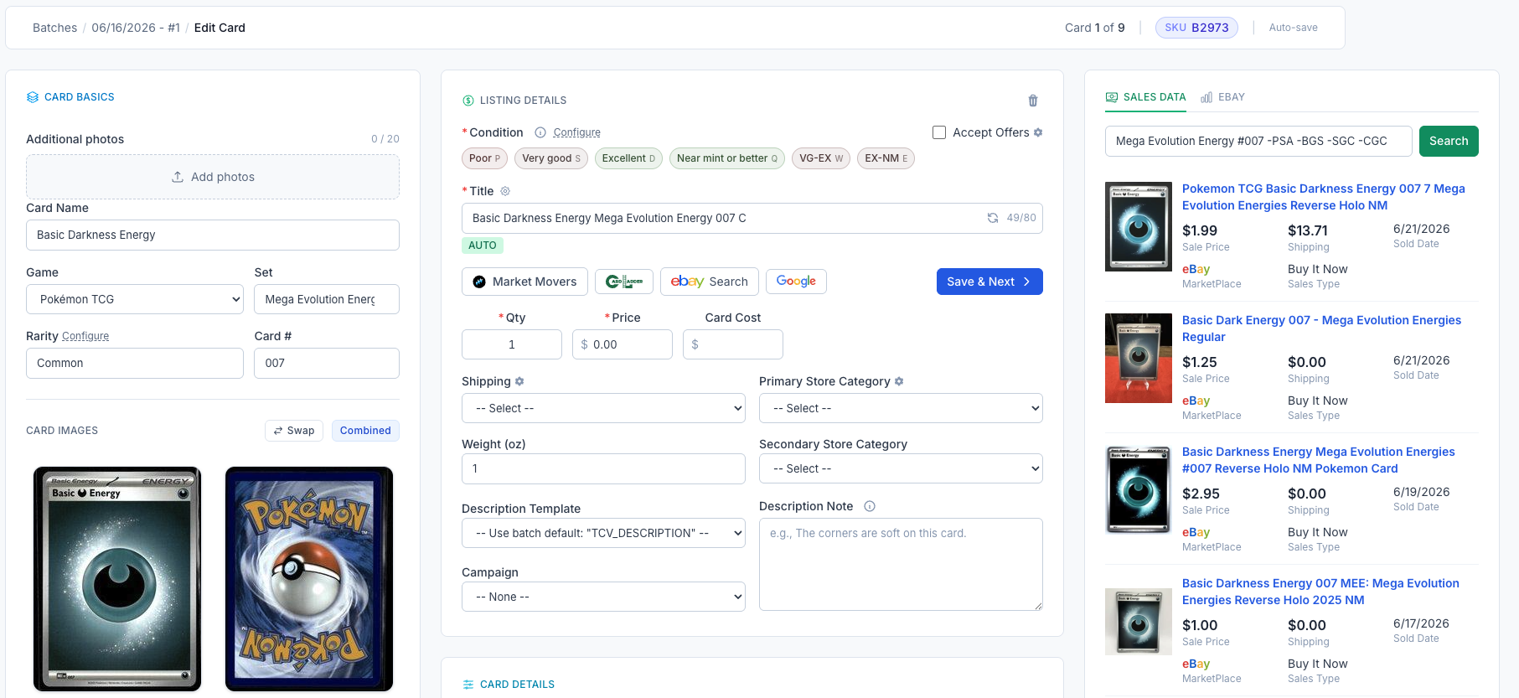This screenshot has width=1519, height=698.
Task: Enable the Accept Offers checkbox
Action: click(939, 132)
